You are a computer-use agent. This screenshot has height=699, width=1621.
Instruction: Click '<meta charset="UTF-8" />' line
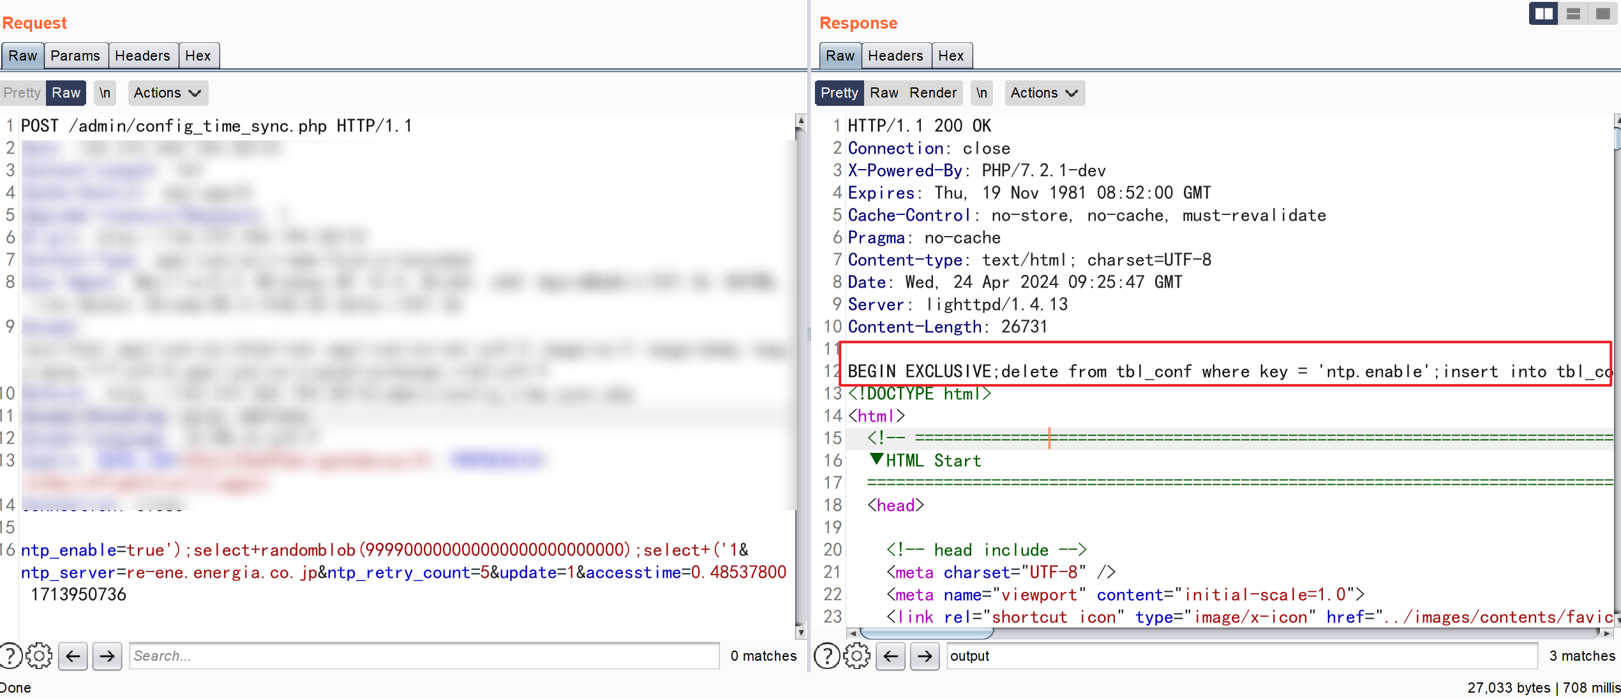(x=1000, y=572)
